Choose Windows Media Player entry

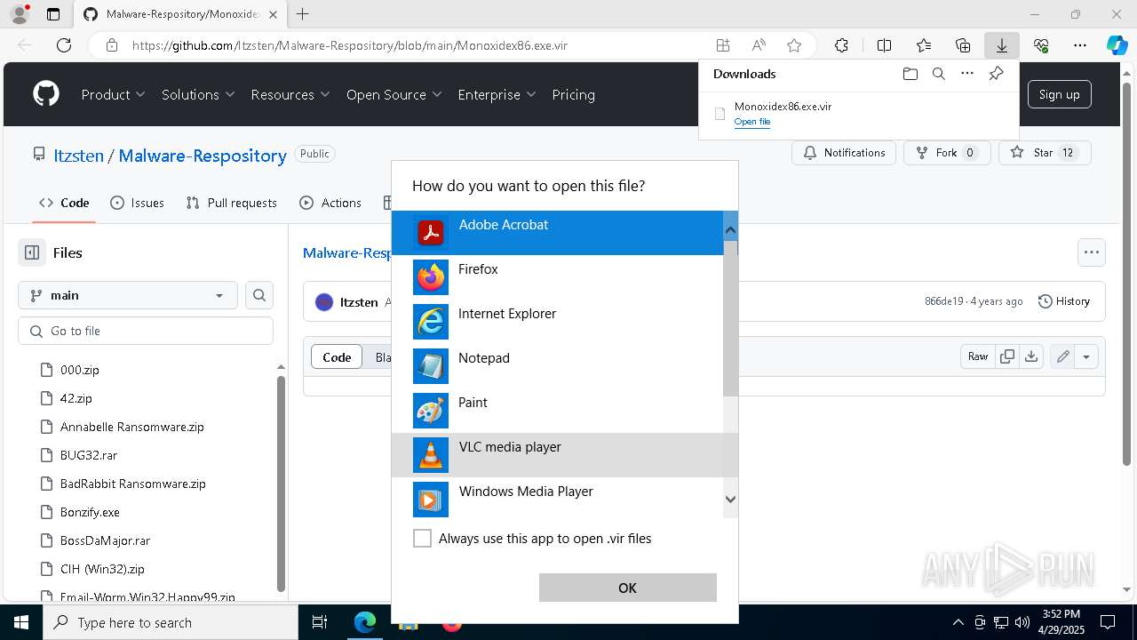(x=558, y=498)
